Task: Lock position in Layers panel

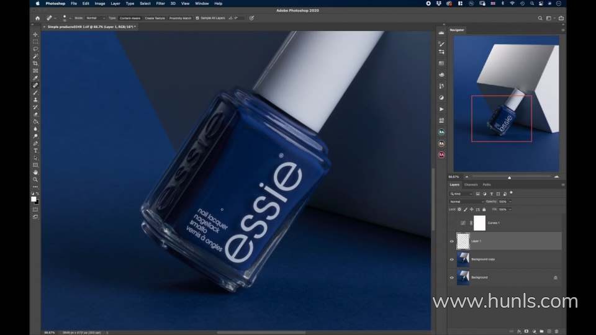Action: tap(471, 209)
